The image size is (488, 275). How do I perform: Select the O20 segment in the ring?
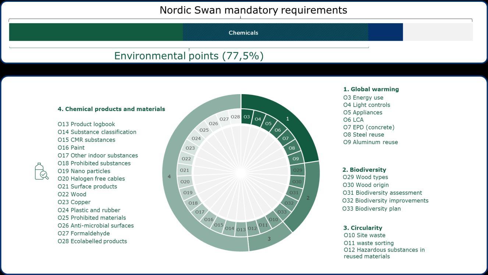(185, 182)
